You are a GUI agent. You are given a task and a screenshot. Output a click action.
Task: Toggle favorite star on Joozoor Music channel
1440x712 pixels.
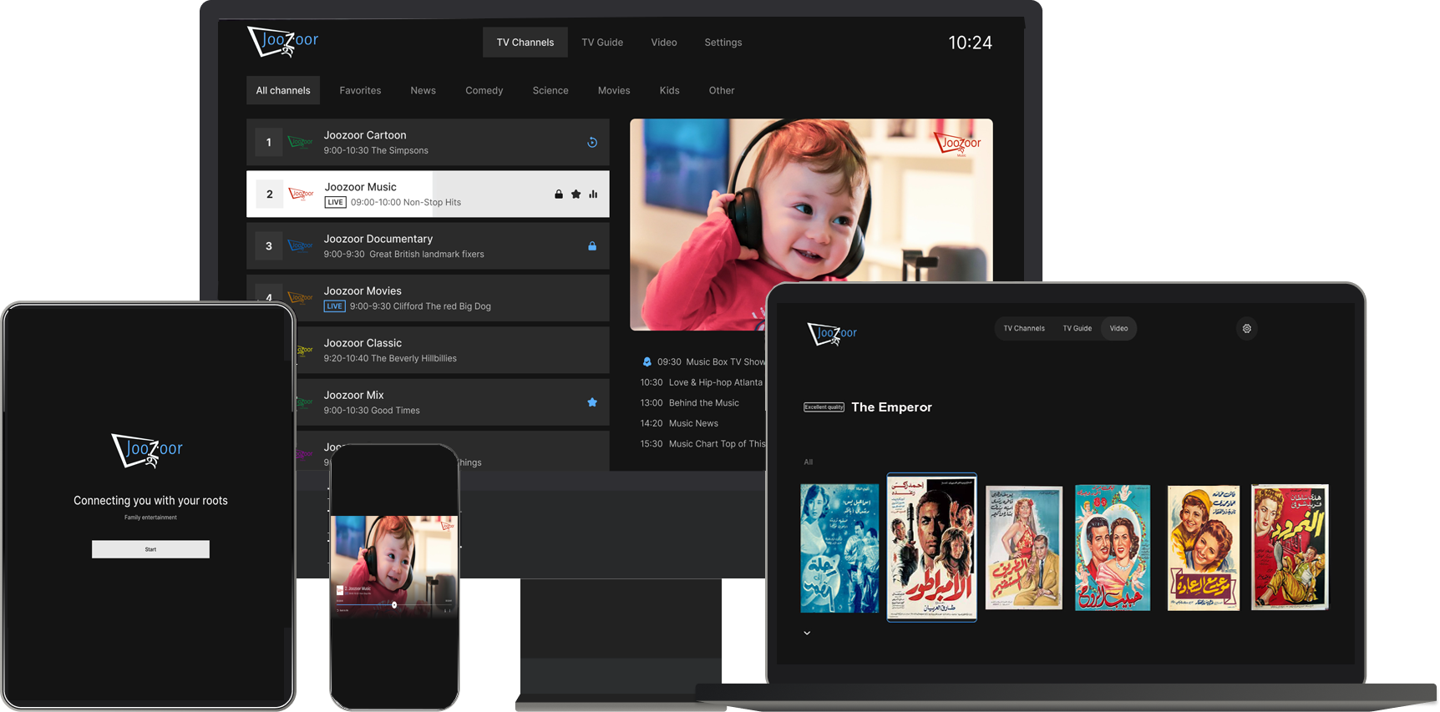(x=575, y=194)
